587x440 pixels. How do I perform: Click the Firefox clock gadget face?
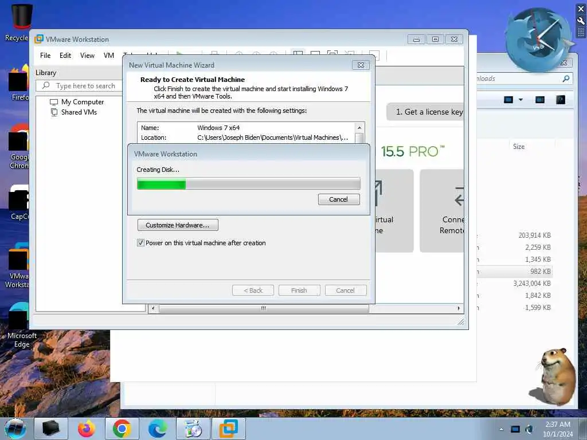click(538, 40)
